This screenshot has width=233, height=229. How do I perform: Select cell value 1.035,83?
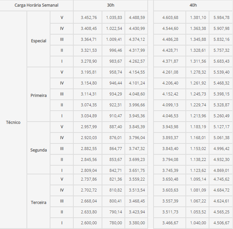click(x=114, y=17)
